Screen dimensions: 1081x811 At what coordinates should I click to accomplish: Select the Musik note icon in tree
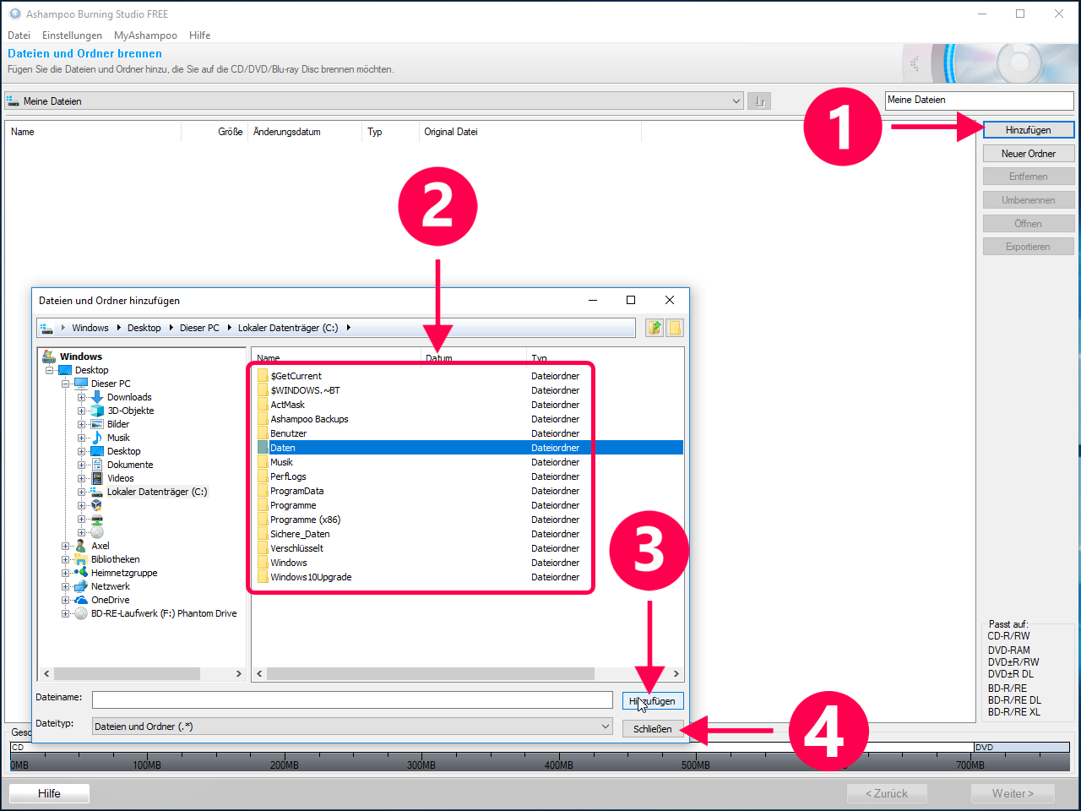pyautogui.click(x=97, y=438)
